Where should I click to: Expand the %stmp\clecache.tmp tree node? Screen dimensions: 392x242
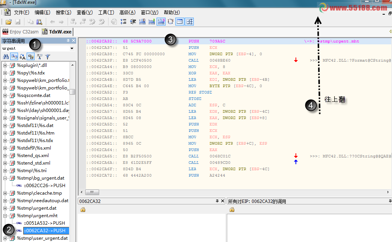(x=5, y=193)
